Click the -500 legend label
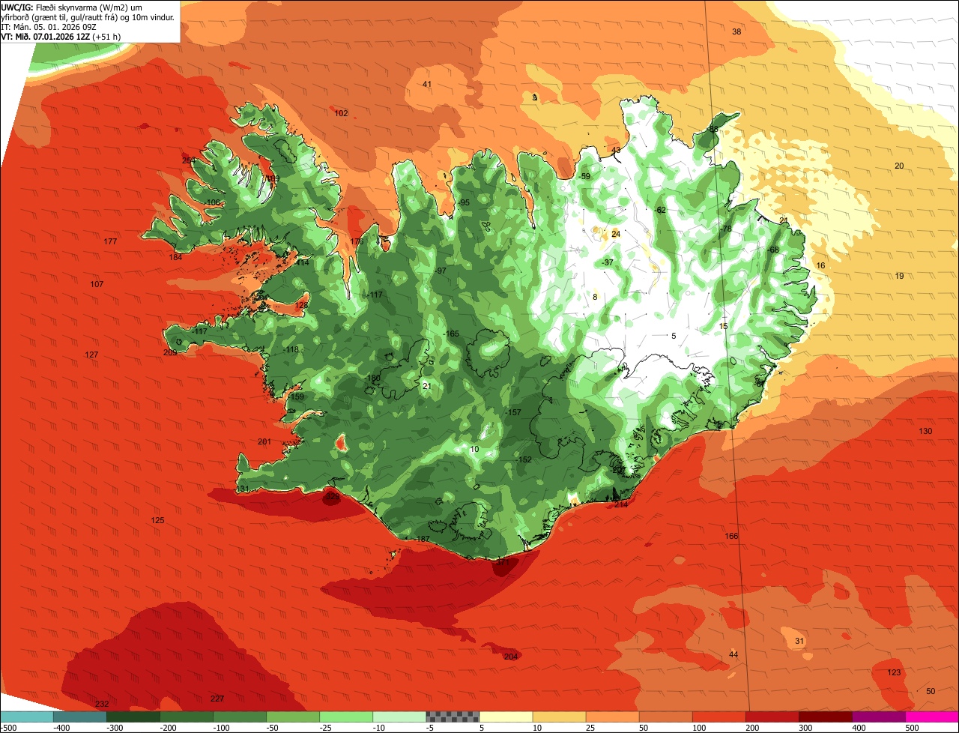959x733 pixels. click(x=9, y=727)
